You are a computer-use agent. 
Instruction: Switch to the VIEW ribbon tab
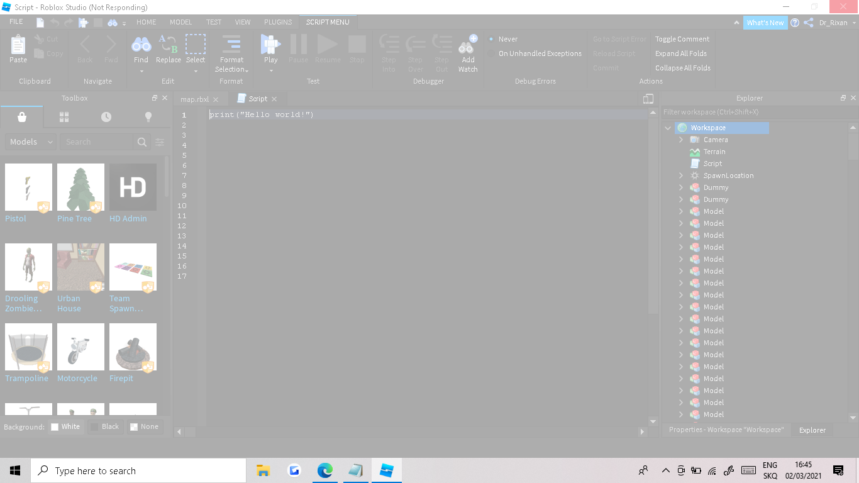tap(243, 22)
